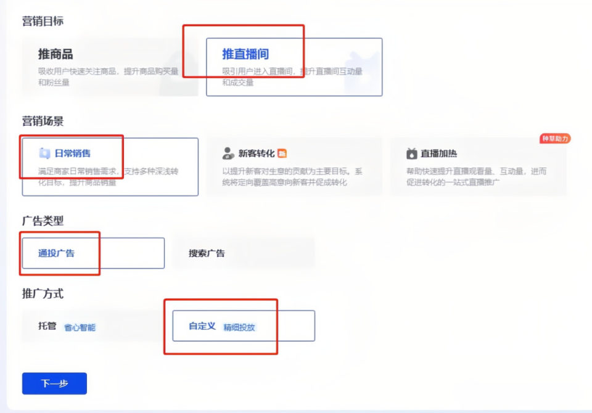The width and height of the screenshot is (592, 413).
Task: Click the 日常销售 description starting 满足商家日常销售需求
Action: coord(108,177)
